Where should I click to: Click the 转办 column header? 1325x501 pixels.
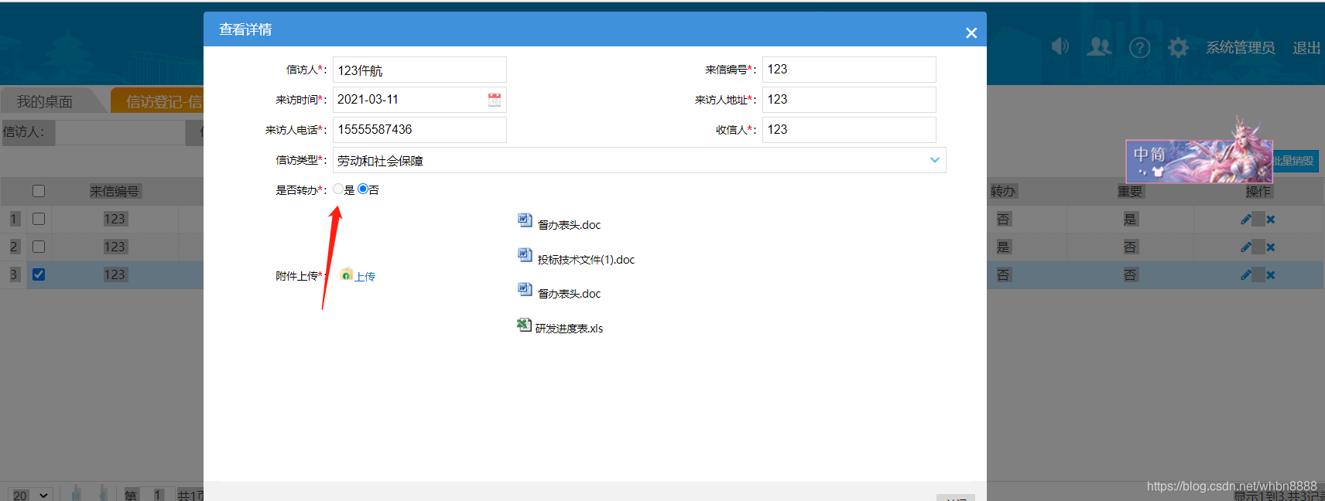(1003, 191)
